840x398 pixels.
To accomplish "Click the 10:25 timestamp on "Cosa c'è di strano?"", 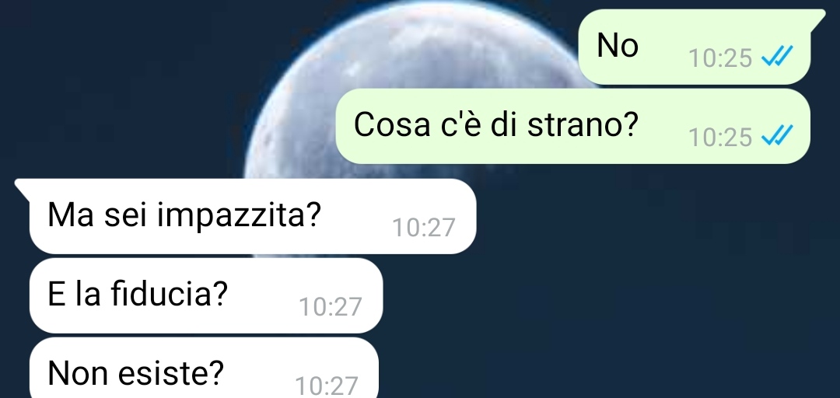I will 720,137.
